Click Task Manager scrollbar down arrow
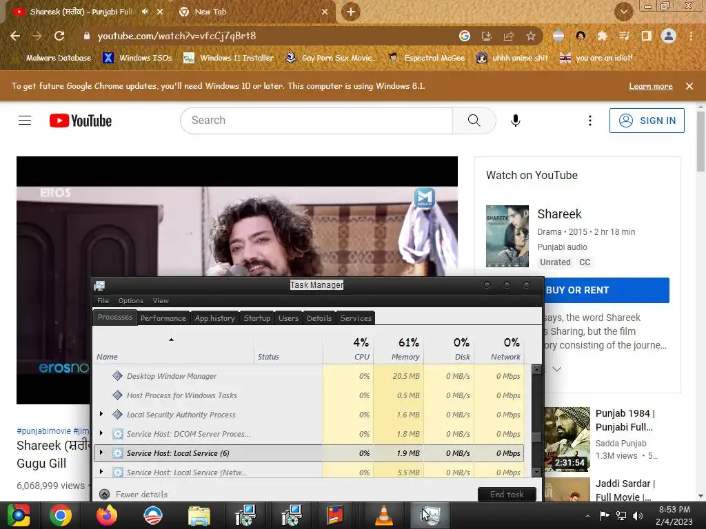Screen dimensions: 706x529 point(536,472)
